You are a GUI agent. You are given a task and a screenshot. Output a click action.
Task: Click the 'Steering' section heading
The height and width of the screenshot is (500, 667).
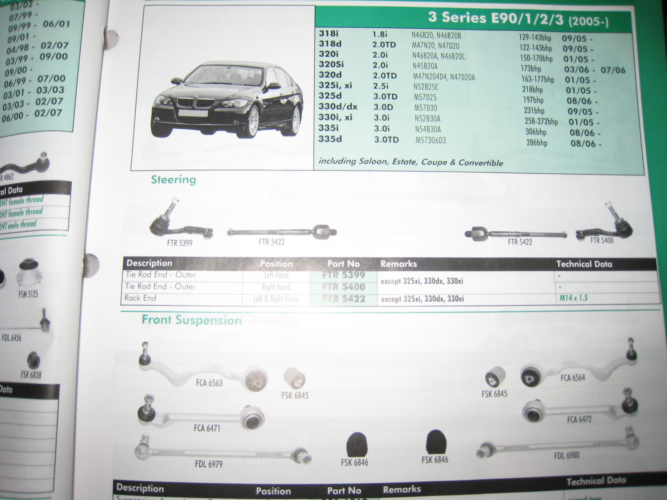coord(173,180)
